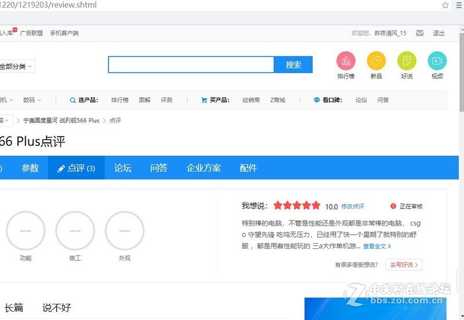
Task: Click the 选产品 magnifier icon
Action: [x=72, y=100]
